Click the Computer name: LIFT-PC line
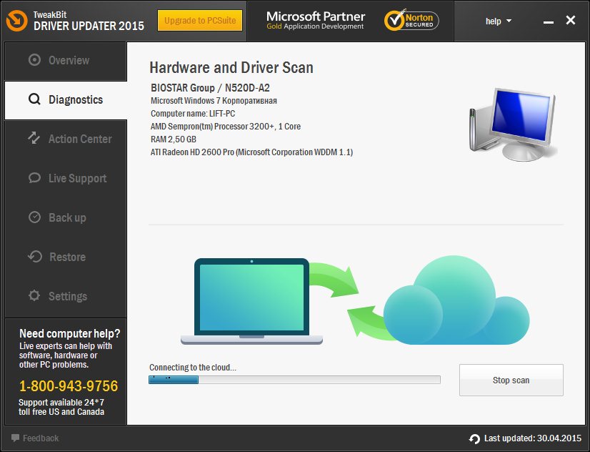This screenshot has width=590, height=452. [193, 114]
